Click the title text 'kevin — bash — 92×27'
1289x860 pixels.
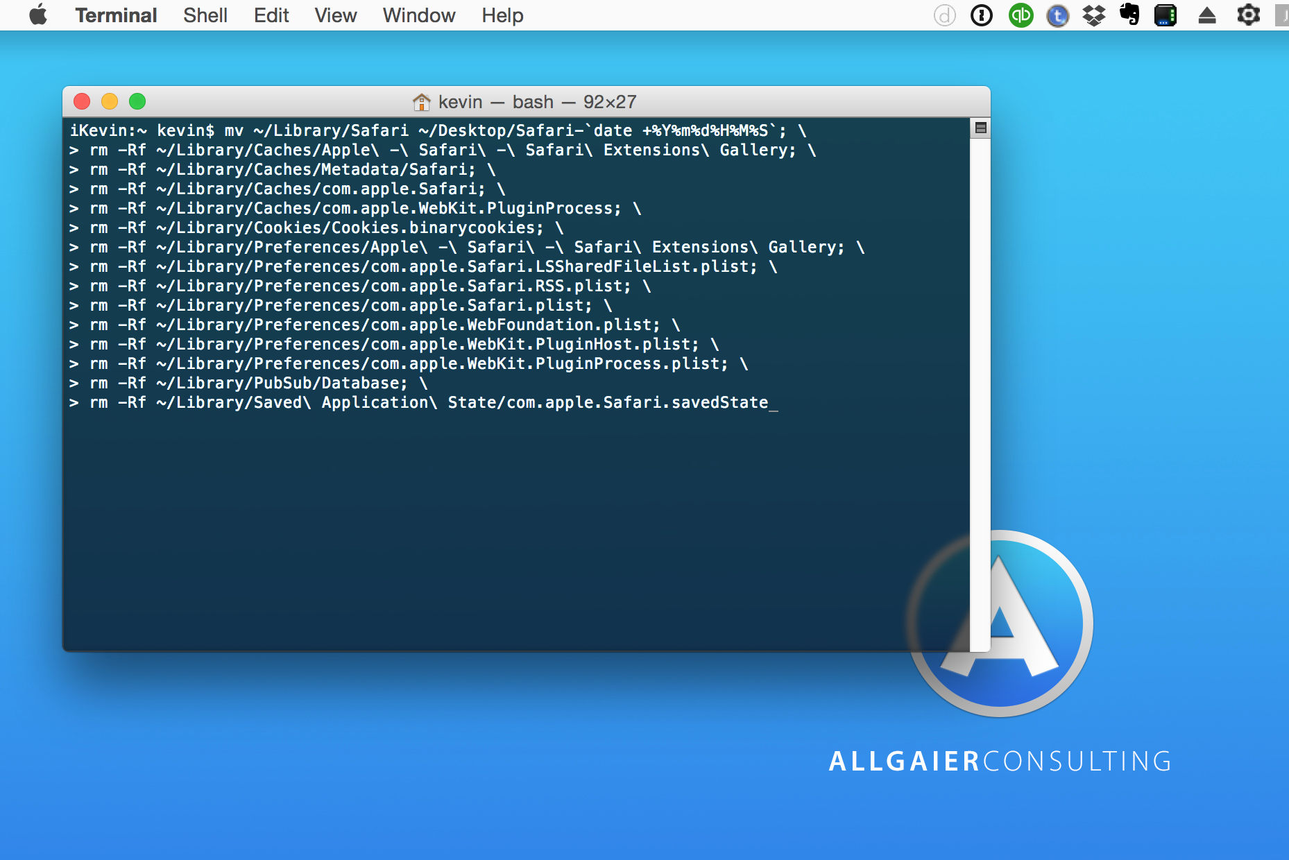click(x=537, y=102)
